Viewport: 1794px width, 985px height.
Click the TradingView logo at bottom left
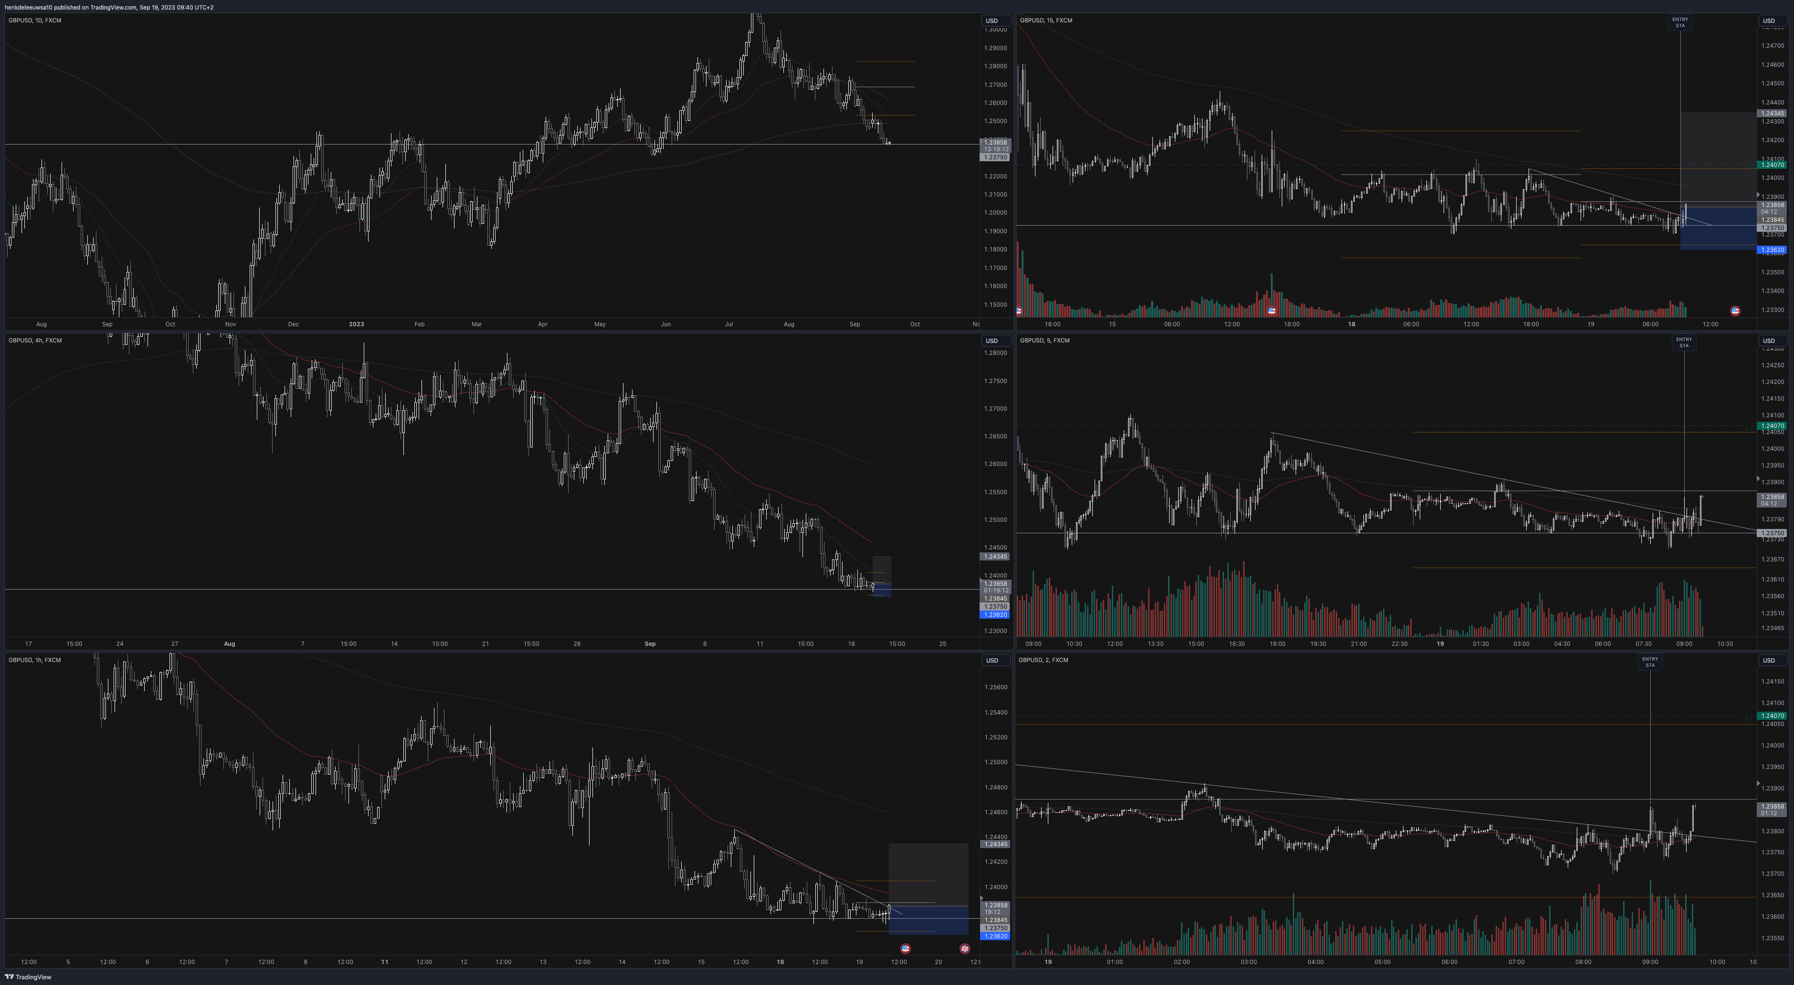29,976
